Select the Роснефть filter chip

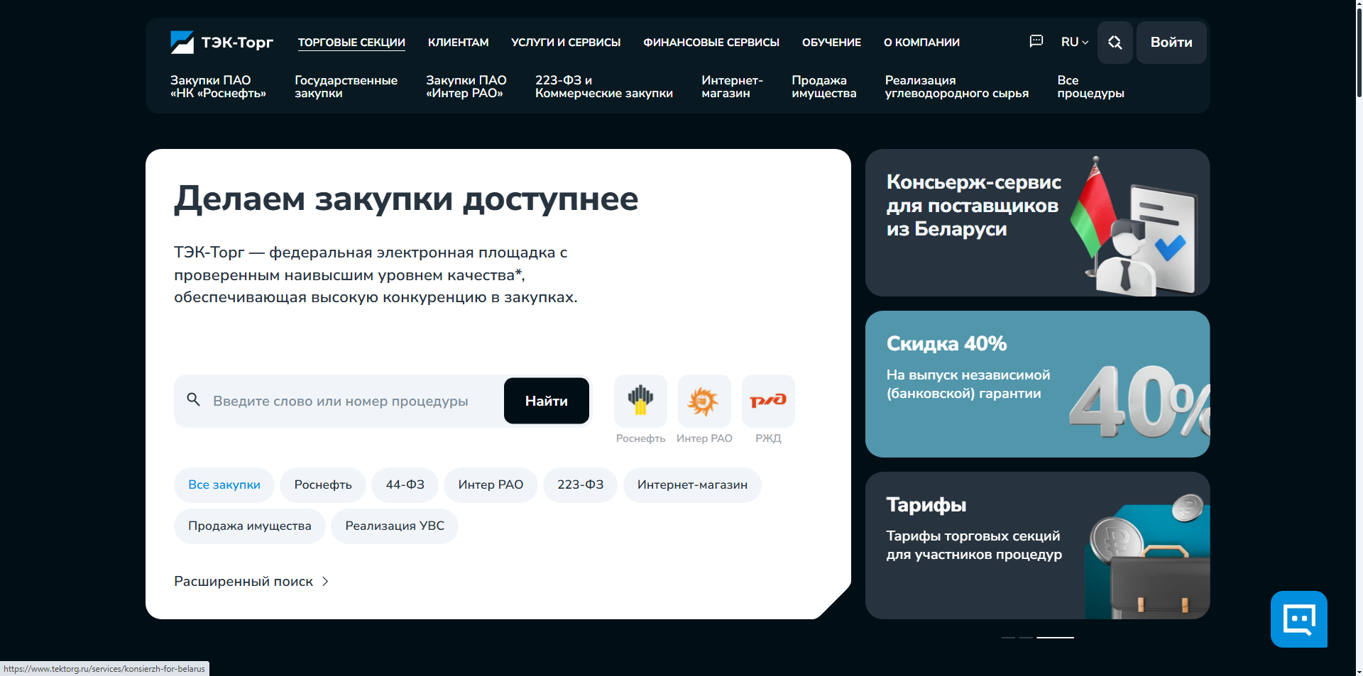(x=323, y=484)
